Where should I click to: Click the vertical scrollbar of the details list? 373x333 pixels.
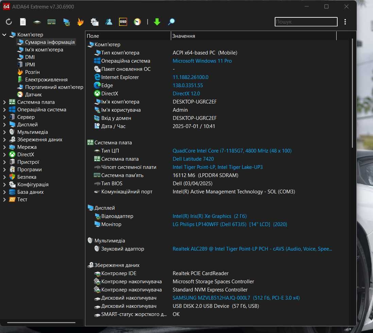pyautogui.click(x=353, y=93)
